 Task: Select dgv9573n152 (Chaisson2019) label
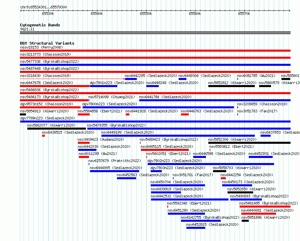coord(47,104)
